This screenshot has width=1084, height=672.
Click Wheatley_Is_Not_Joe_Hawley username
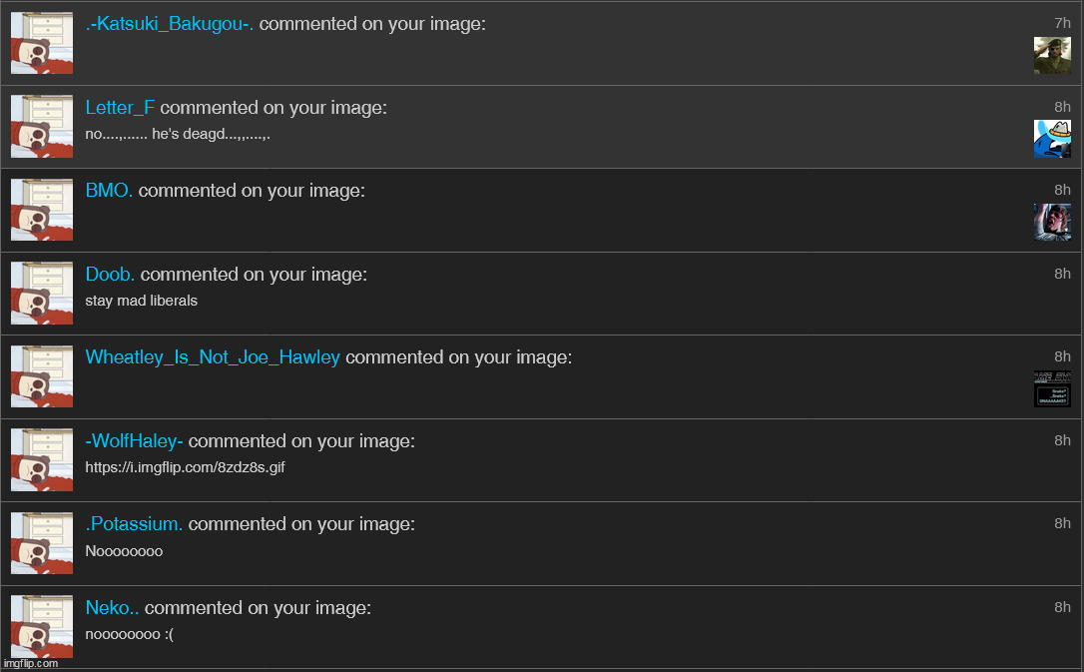click(x=213, y=357)
